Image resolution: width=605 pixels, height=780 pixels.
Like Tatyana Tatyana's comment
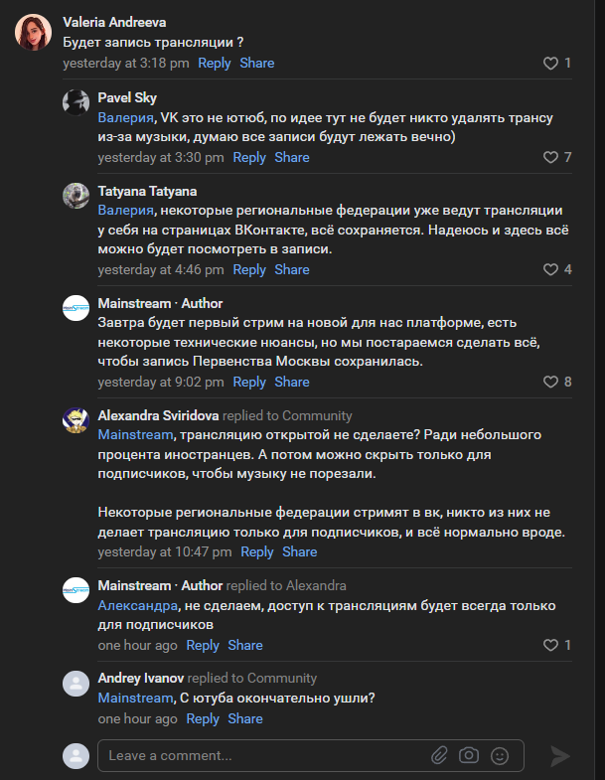coord(550,269)
